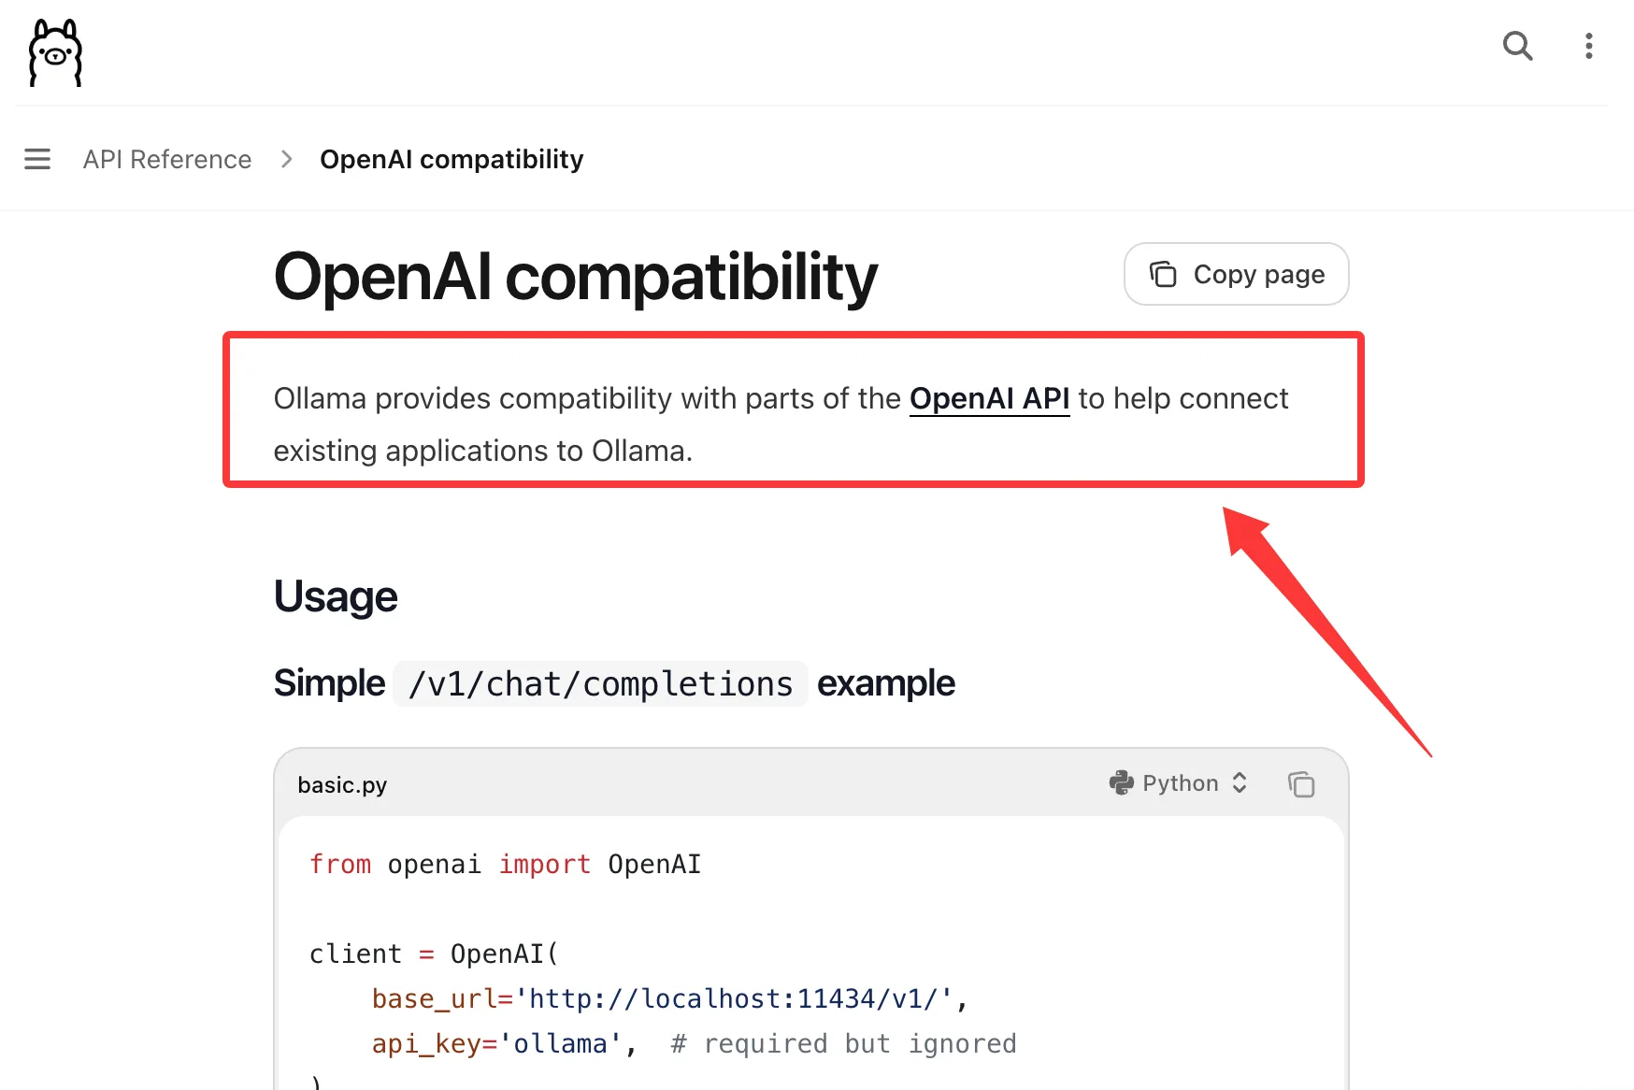The image size is (1634, 1090).
Task: Expand the Python language dropdown
Action: (x=1178, y=782)
